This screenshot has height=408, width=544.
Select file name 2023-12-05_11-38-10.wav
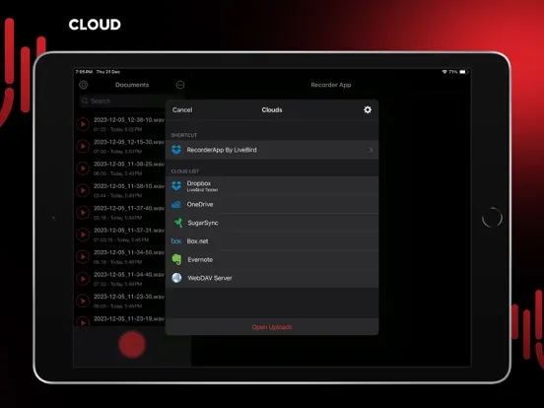click(129, 186)
